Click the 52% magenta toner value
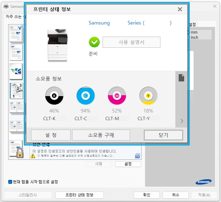This screenshot has height=202, width=221. pos(117,111)
